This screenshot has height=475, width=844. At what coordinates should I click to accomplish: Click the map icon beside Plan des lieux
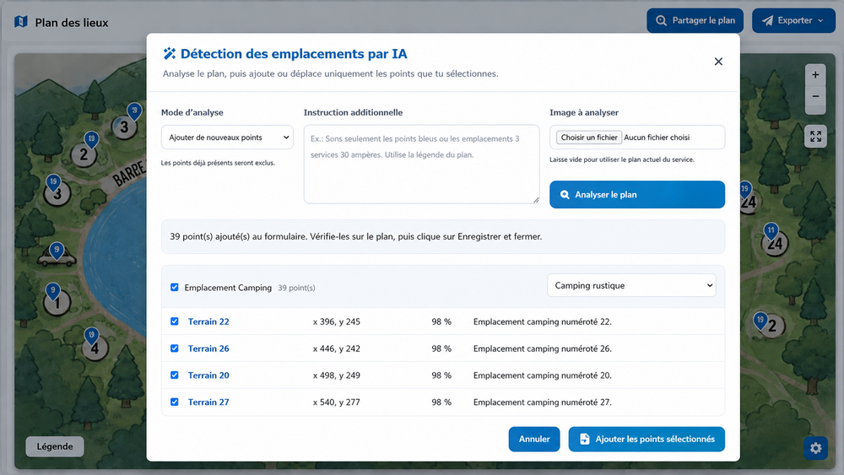(21, 22)
